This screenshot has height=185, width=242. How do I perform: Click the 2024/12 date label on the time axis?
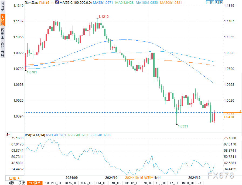tap(194, 178)
